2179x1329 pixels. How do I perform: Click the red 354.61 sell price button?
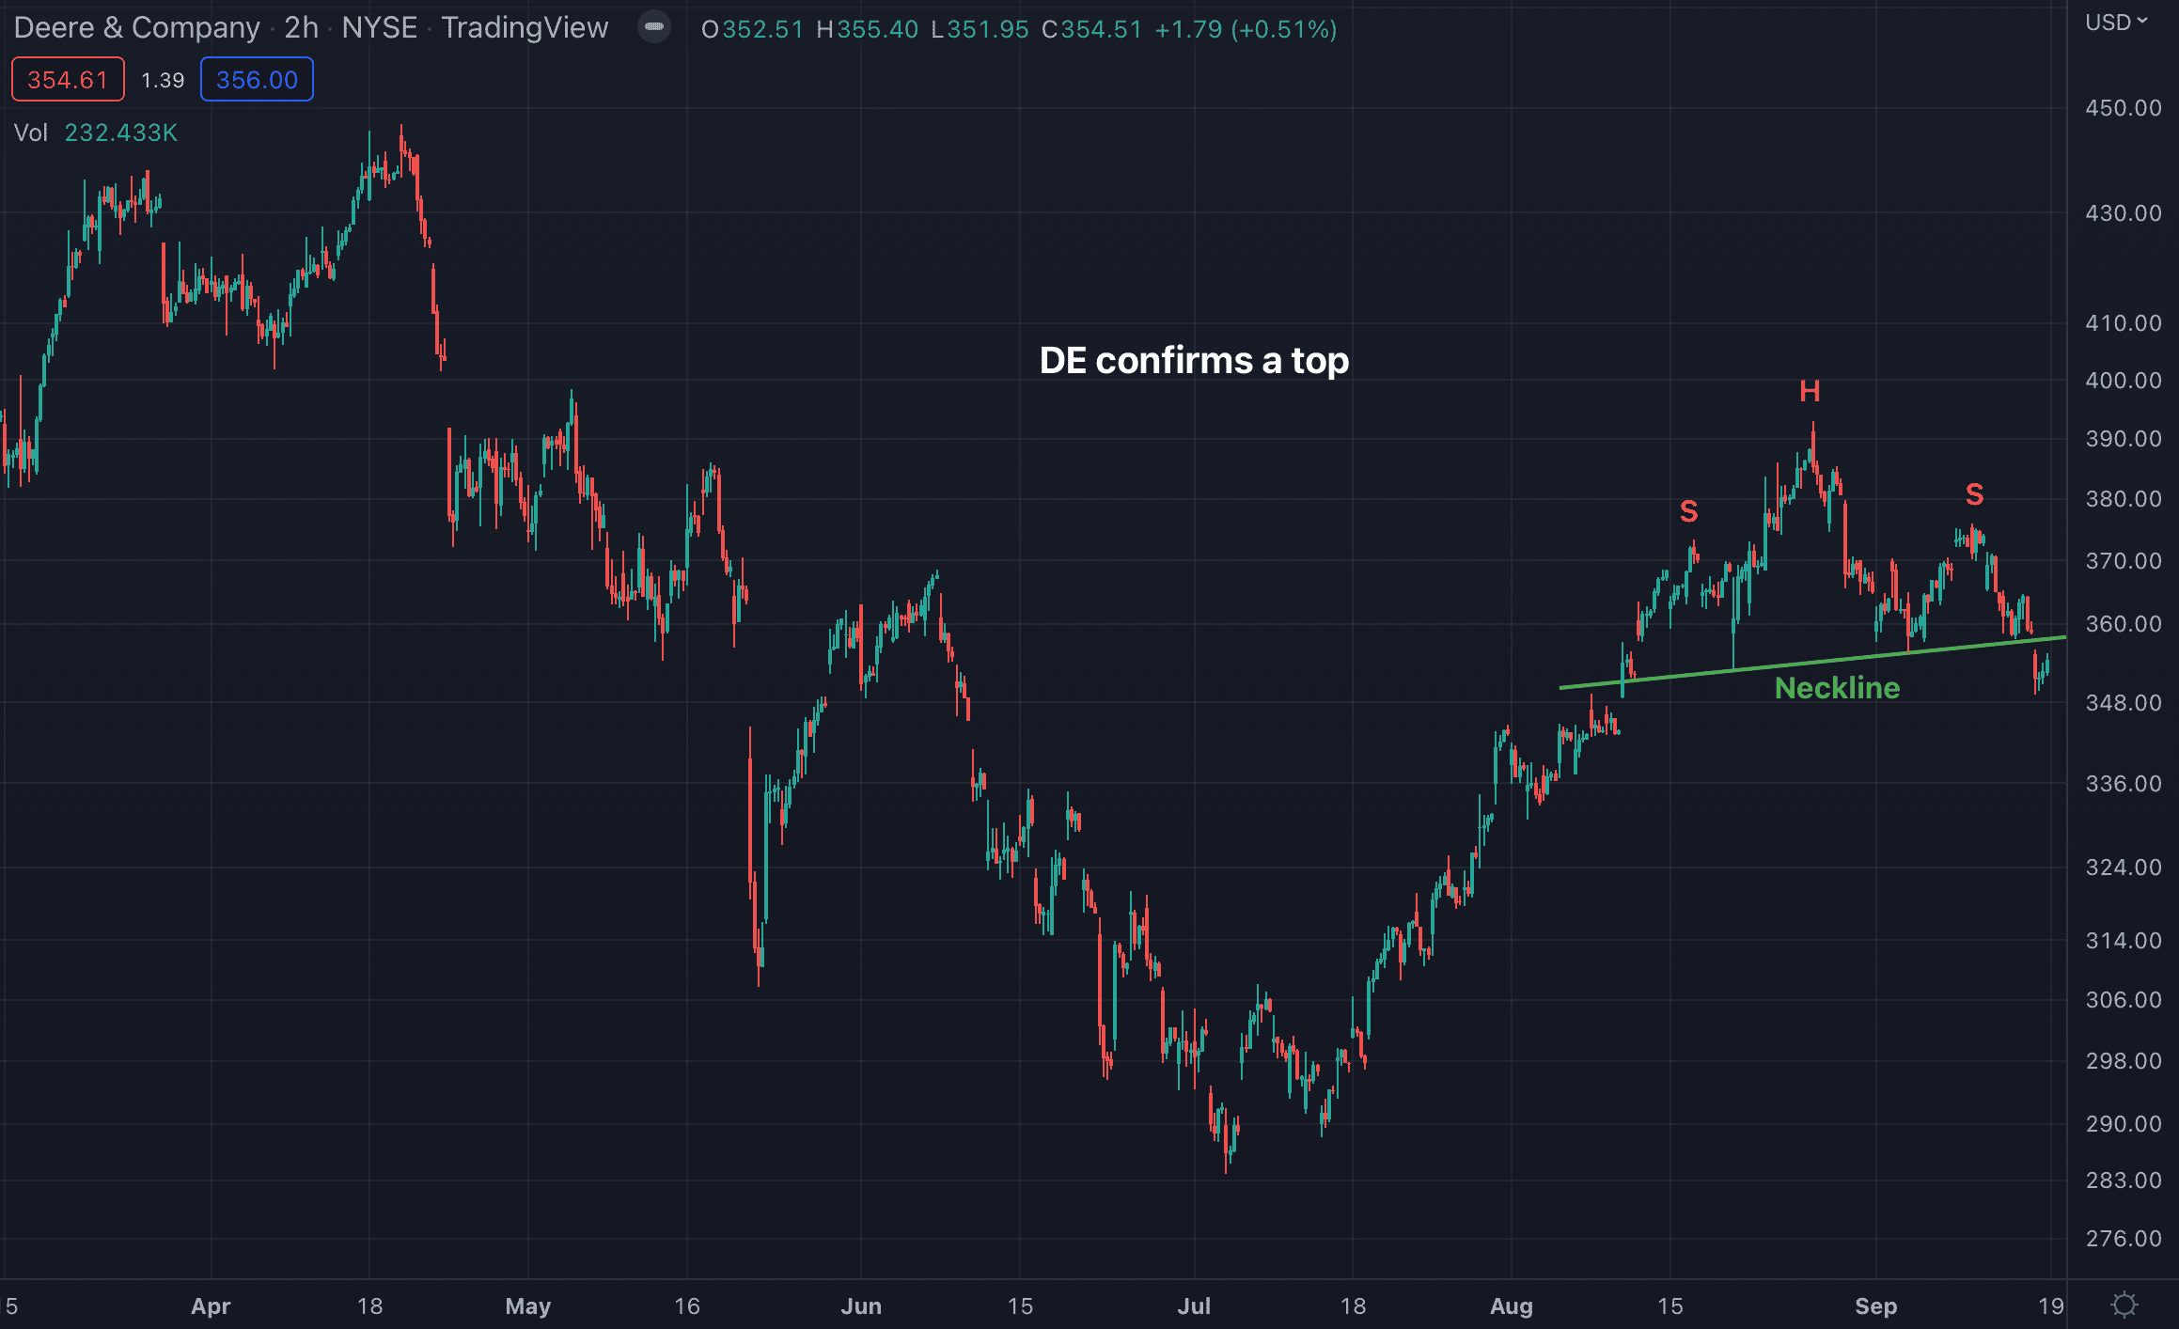68,80
